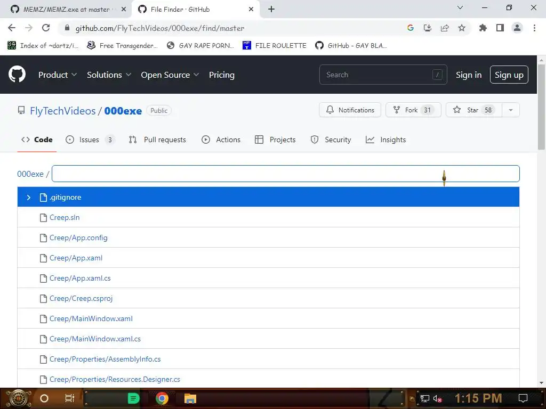The image size is (546, 409).
Task: Open the GitHub logo home link
Action: (17, 74)
